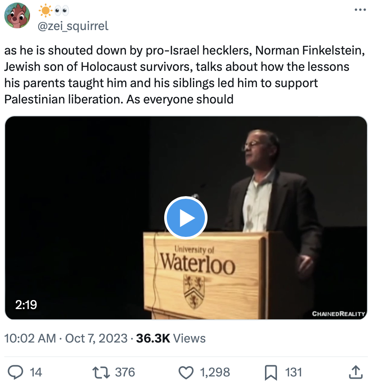Viewport: 373px width, 382px height.
Task: Open the 10:02 AM timestamp link
Action: point(30,338)
